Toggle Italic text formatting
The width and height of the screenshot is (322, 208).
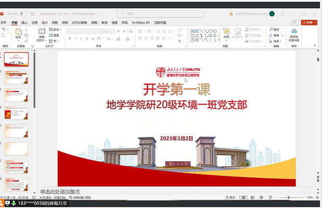pos(74,38)
